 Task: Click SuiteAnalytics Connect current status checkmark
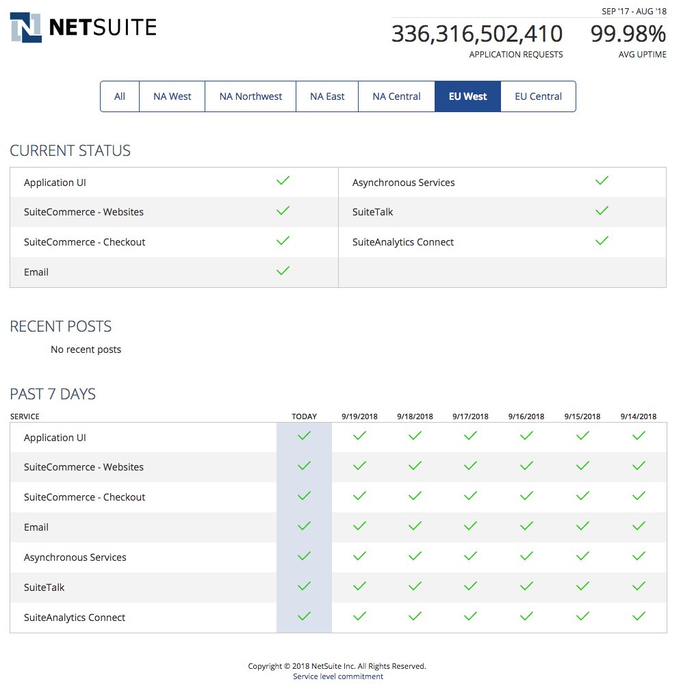(x=602, y=241)
